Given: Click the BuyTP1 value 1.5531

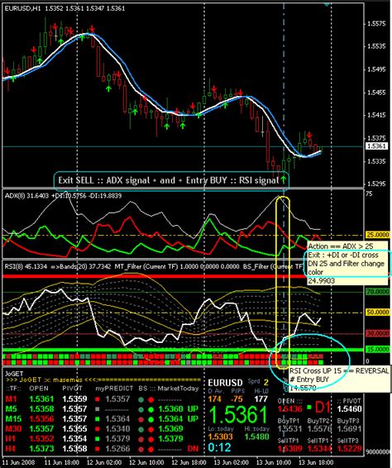Looking at the screenshot, I should 289,428.
